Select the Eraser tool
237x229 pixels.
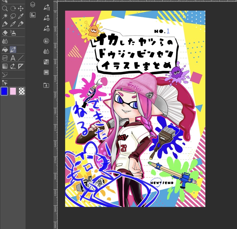5,33
